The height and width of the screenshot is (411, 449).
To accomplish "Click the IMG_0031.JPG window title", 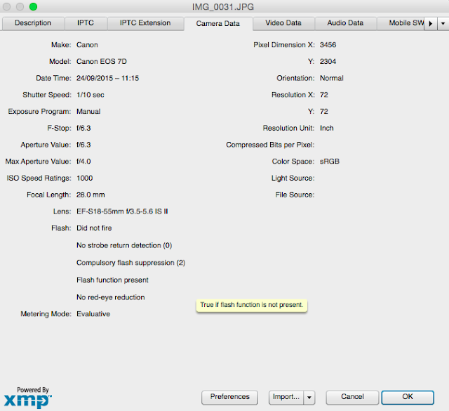I will coord(223,7).
